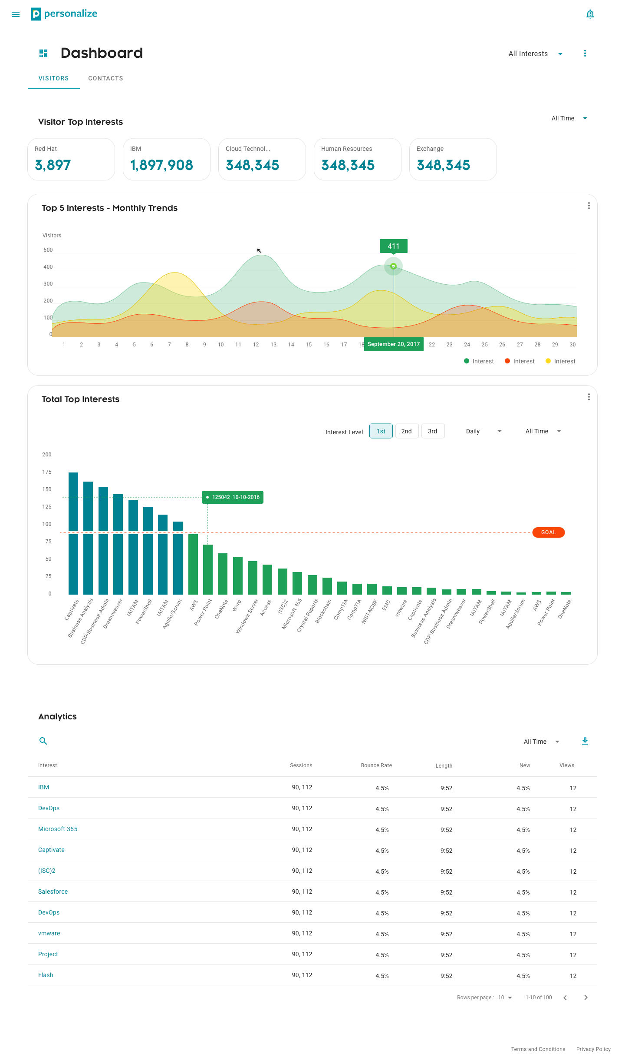
Task: Go to next page of Analytics
Action: [x=586, y=998]
